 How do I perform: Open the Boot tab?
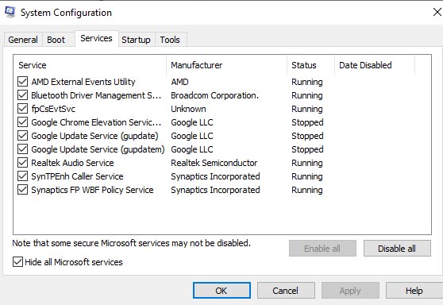point(56,40)
